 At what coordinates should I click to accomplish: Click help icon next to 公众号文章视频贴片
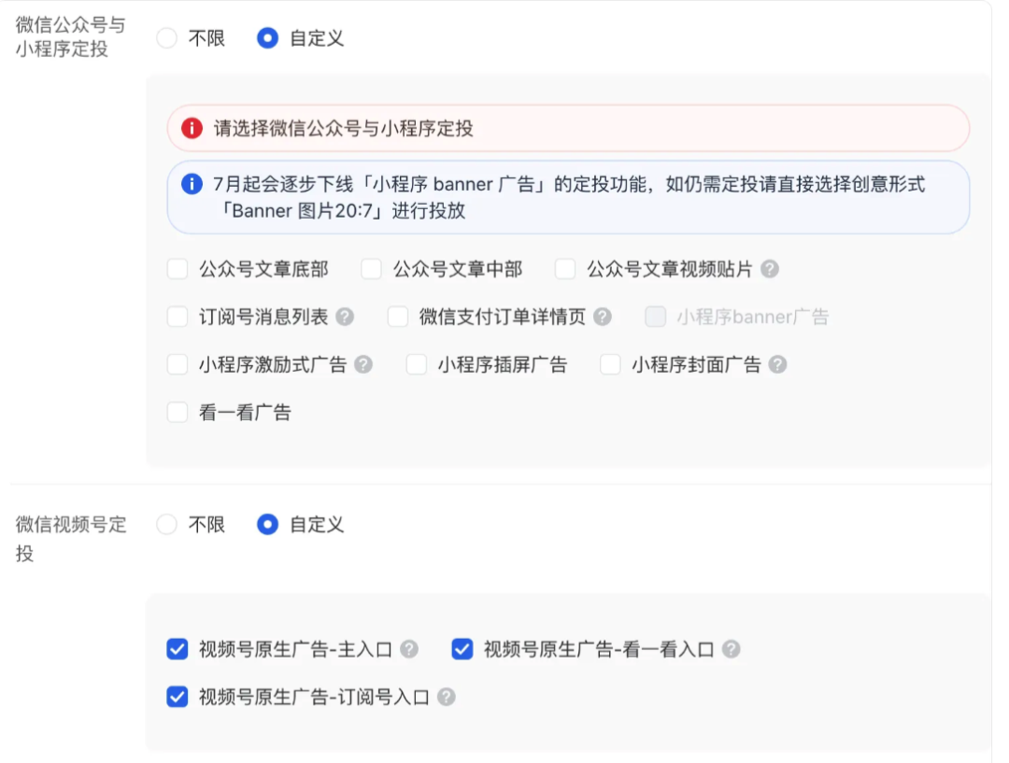click(x=770, y=269)
